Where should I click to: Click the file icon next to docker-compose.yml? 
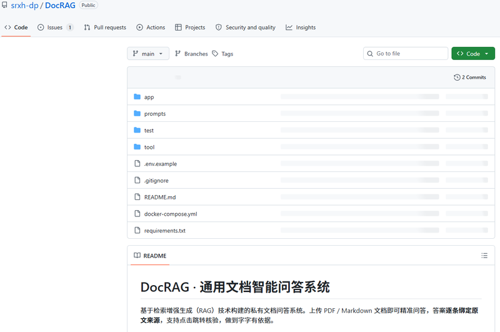click(x=137, y=213)
